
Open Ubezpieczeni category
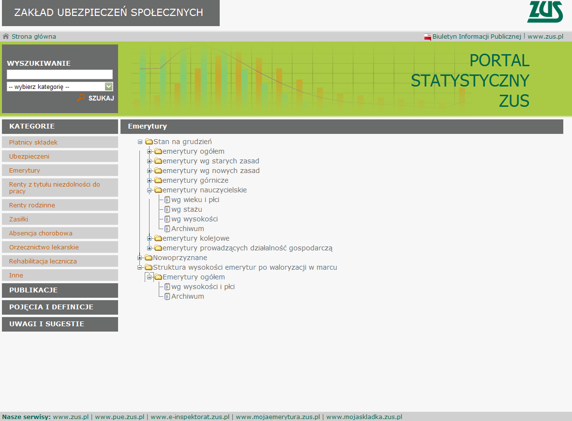60,156
